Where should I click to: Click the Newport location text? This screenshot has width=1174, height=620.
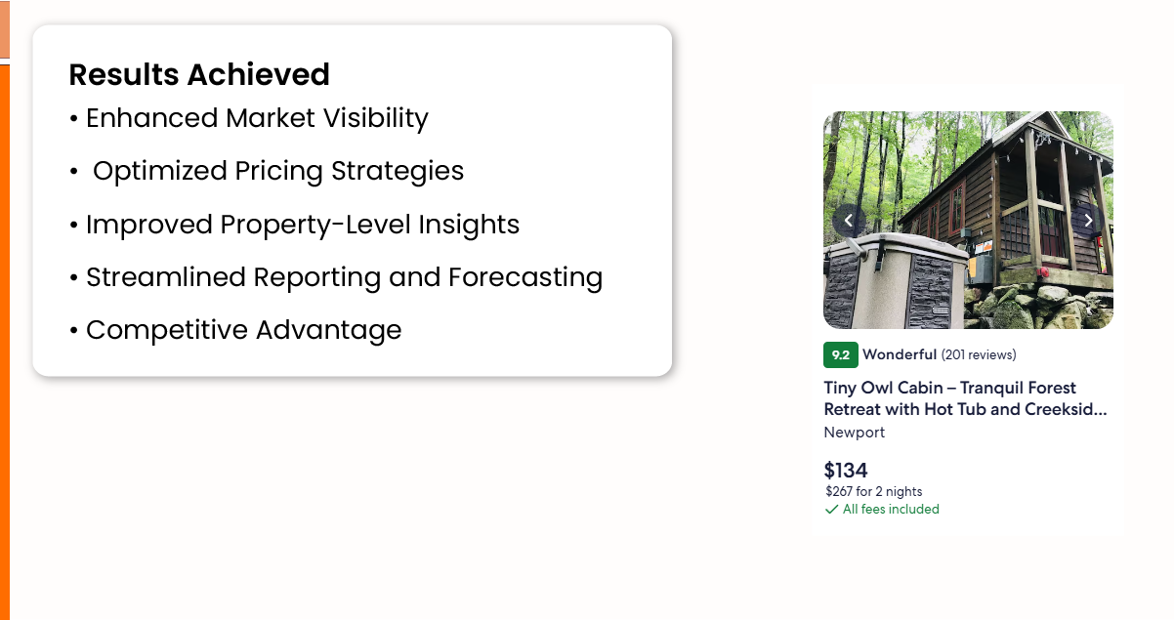point(854,433)
